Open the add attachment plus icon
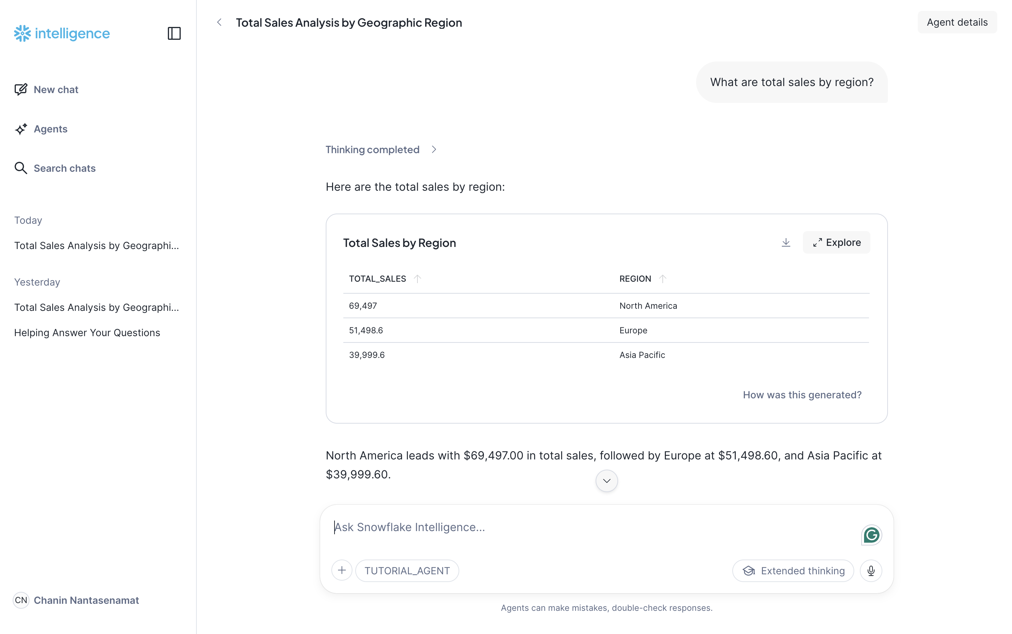Viewport: 1012px width, 634px height. [x=342, y=570]
